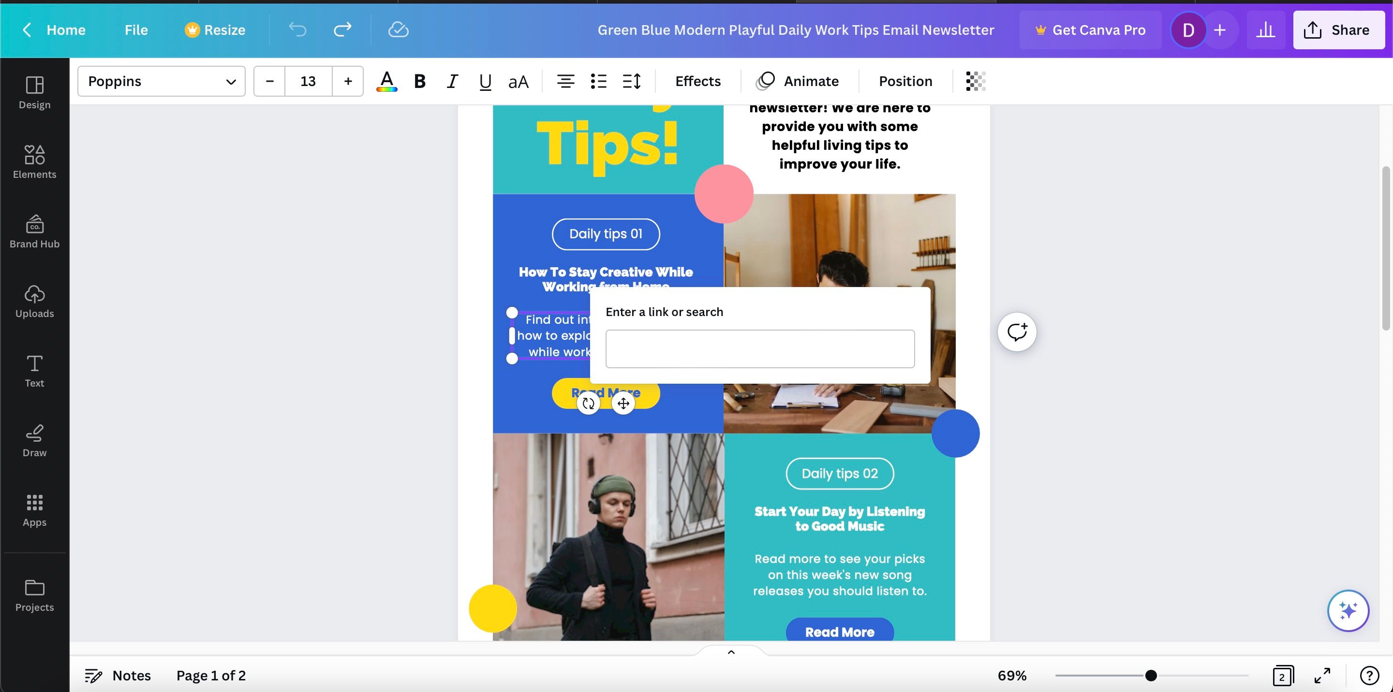This screenshot has height=692, width=1393.
Task: Open text alignment dropdown options
Action: tap(565, 81)
